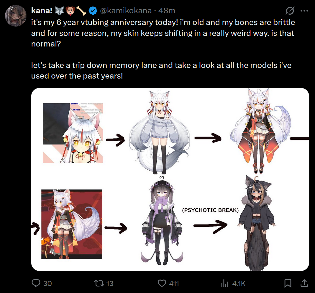Click the purple scarf demon model
This screenshot has height=293, width=315.
(x=162, y=220)
